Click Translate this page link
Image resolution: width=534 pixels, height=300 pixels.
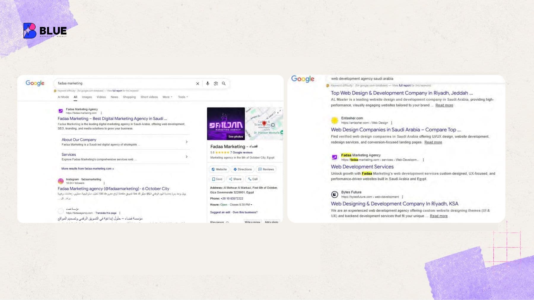click(x=106, y=213)
